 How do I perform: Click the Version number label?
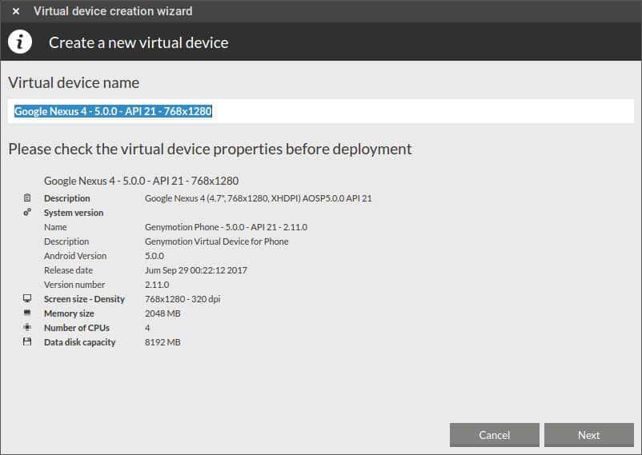(x=74, y=285)
